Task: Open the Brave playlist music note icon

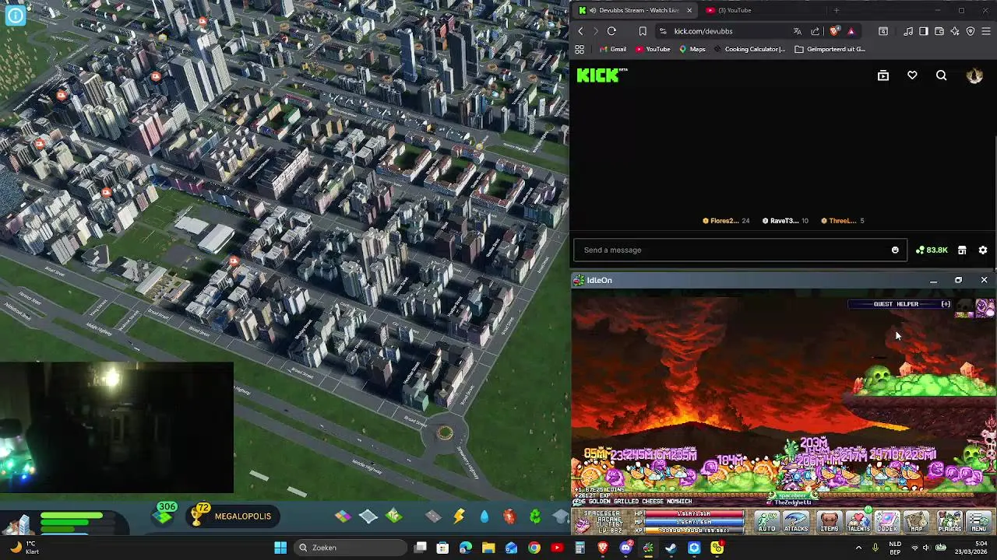Action: point(908,31)
